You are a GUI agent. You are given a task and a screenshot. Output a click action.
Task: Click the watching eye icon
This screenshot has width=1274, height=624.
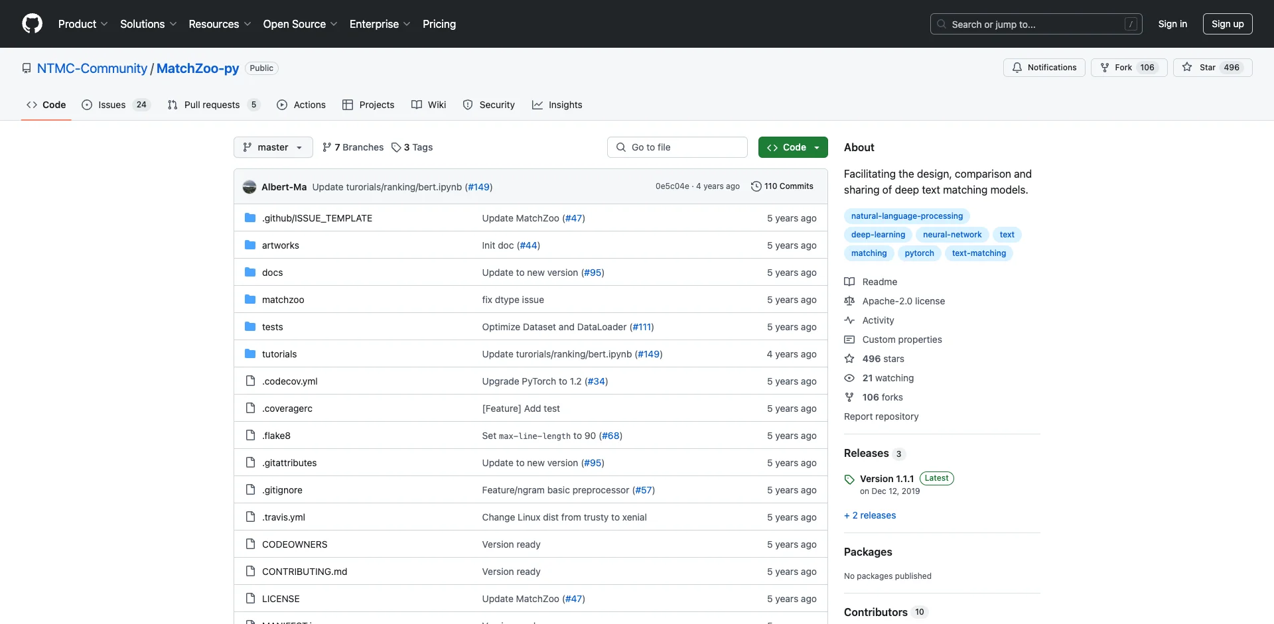(x=849, y=378)
